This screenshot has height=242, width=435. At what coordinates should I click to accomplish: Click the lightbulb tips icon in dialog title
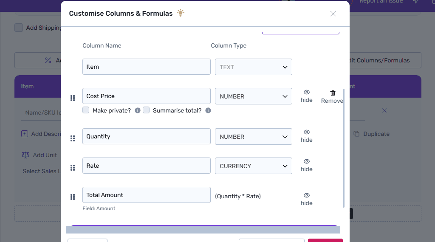coord(181,13)
